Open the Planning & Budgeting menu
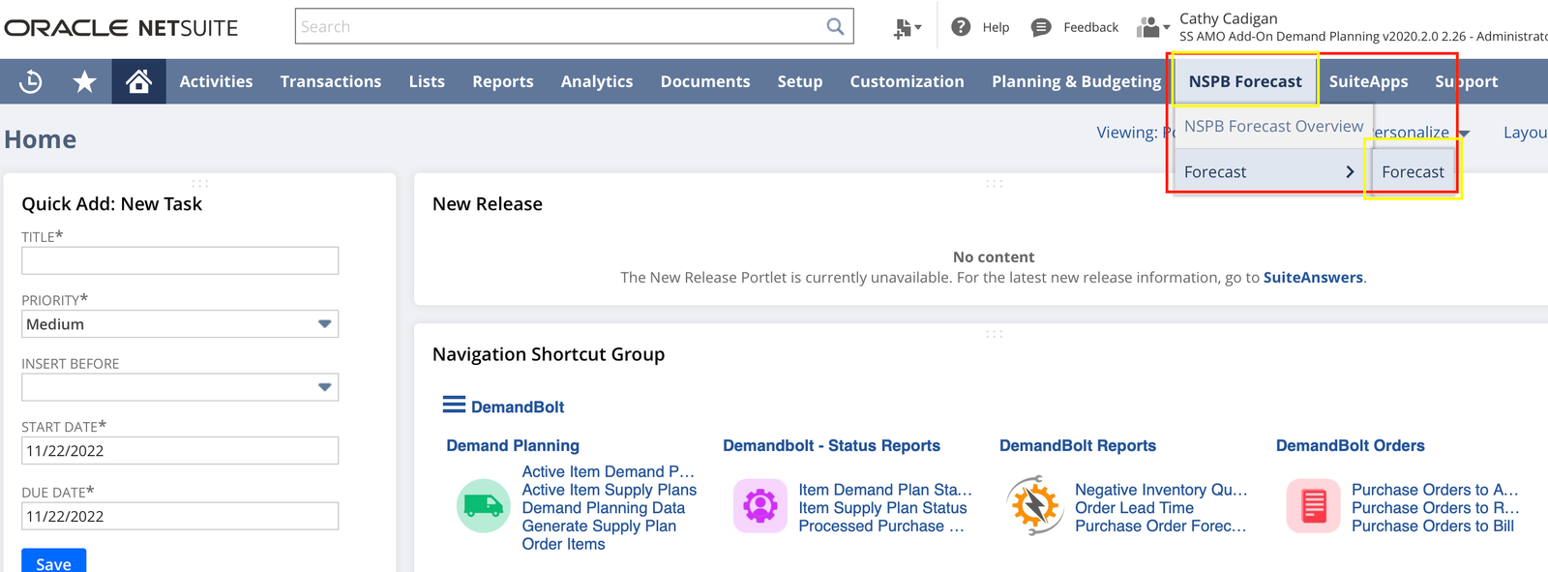The width and height of the screenshot is (1548, 572). 1076,81
